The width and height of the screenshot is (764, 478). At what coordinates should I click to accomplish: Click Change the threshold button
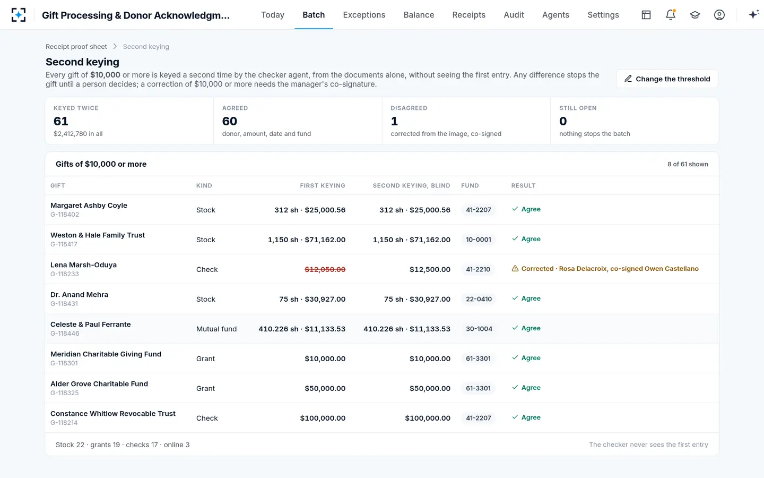coord(667,79)
